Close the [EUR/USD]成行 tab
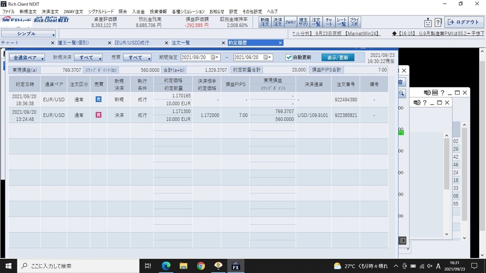Image resolution: width=486 pixels, height=273 pixels. point(166,42)
